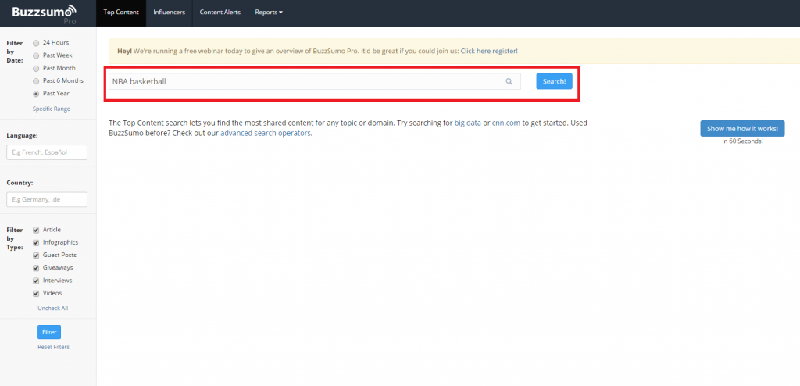Click the Reset Filters link

(54, 347)
